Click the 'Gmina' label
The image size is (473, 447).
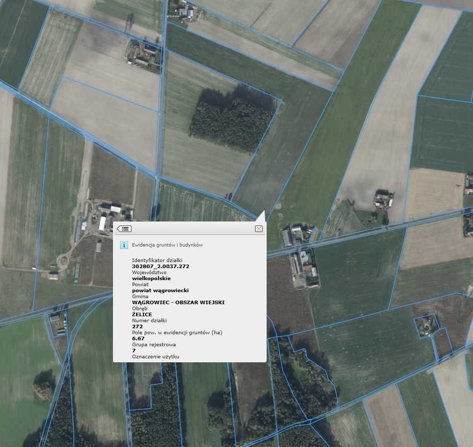[x=140, y=297]
